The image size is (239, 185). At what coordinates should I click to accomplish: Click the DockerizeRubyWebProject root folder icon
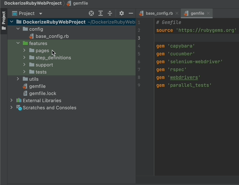pyautogui.click(x=19, y=22)
